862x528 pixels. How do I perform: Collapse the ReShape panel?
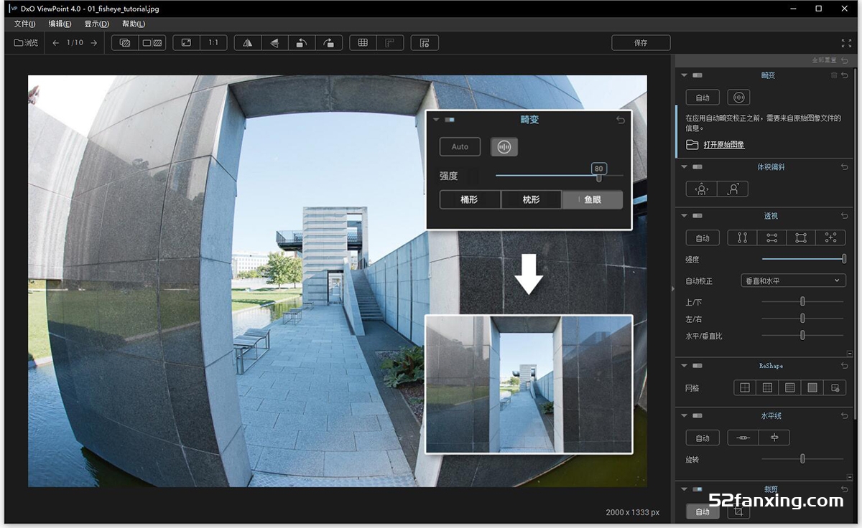[685, 366]
